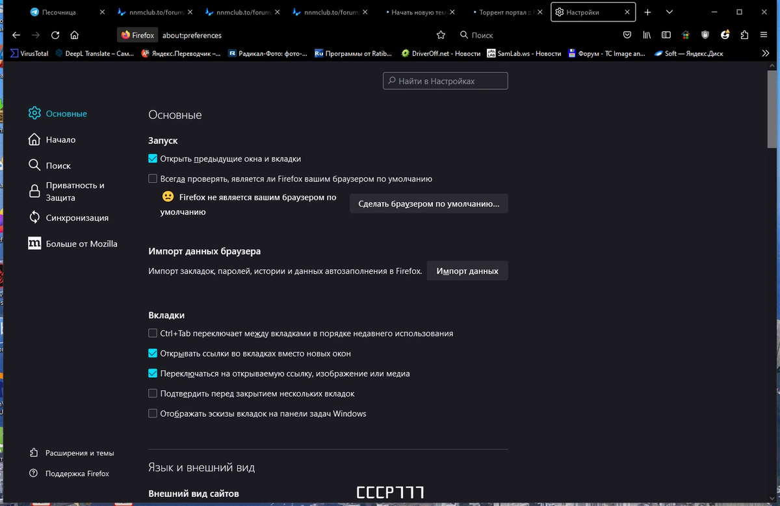Viewport: 780px width, 506px height.
Task: Open the SamLab.ws - Новости bookmark
Action: [524, 53]
